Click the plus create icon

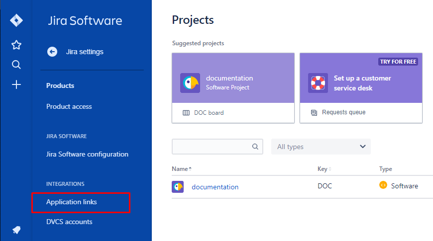click(16, 84)
